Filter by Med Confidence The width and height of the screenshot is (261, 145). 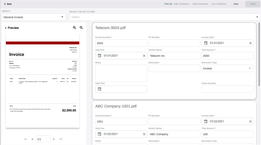[200, 4]
